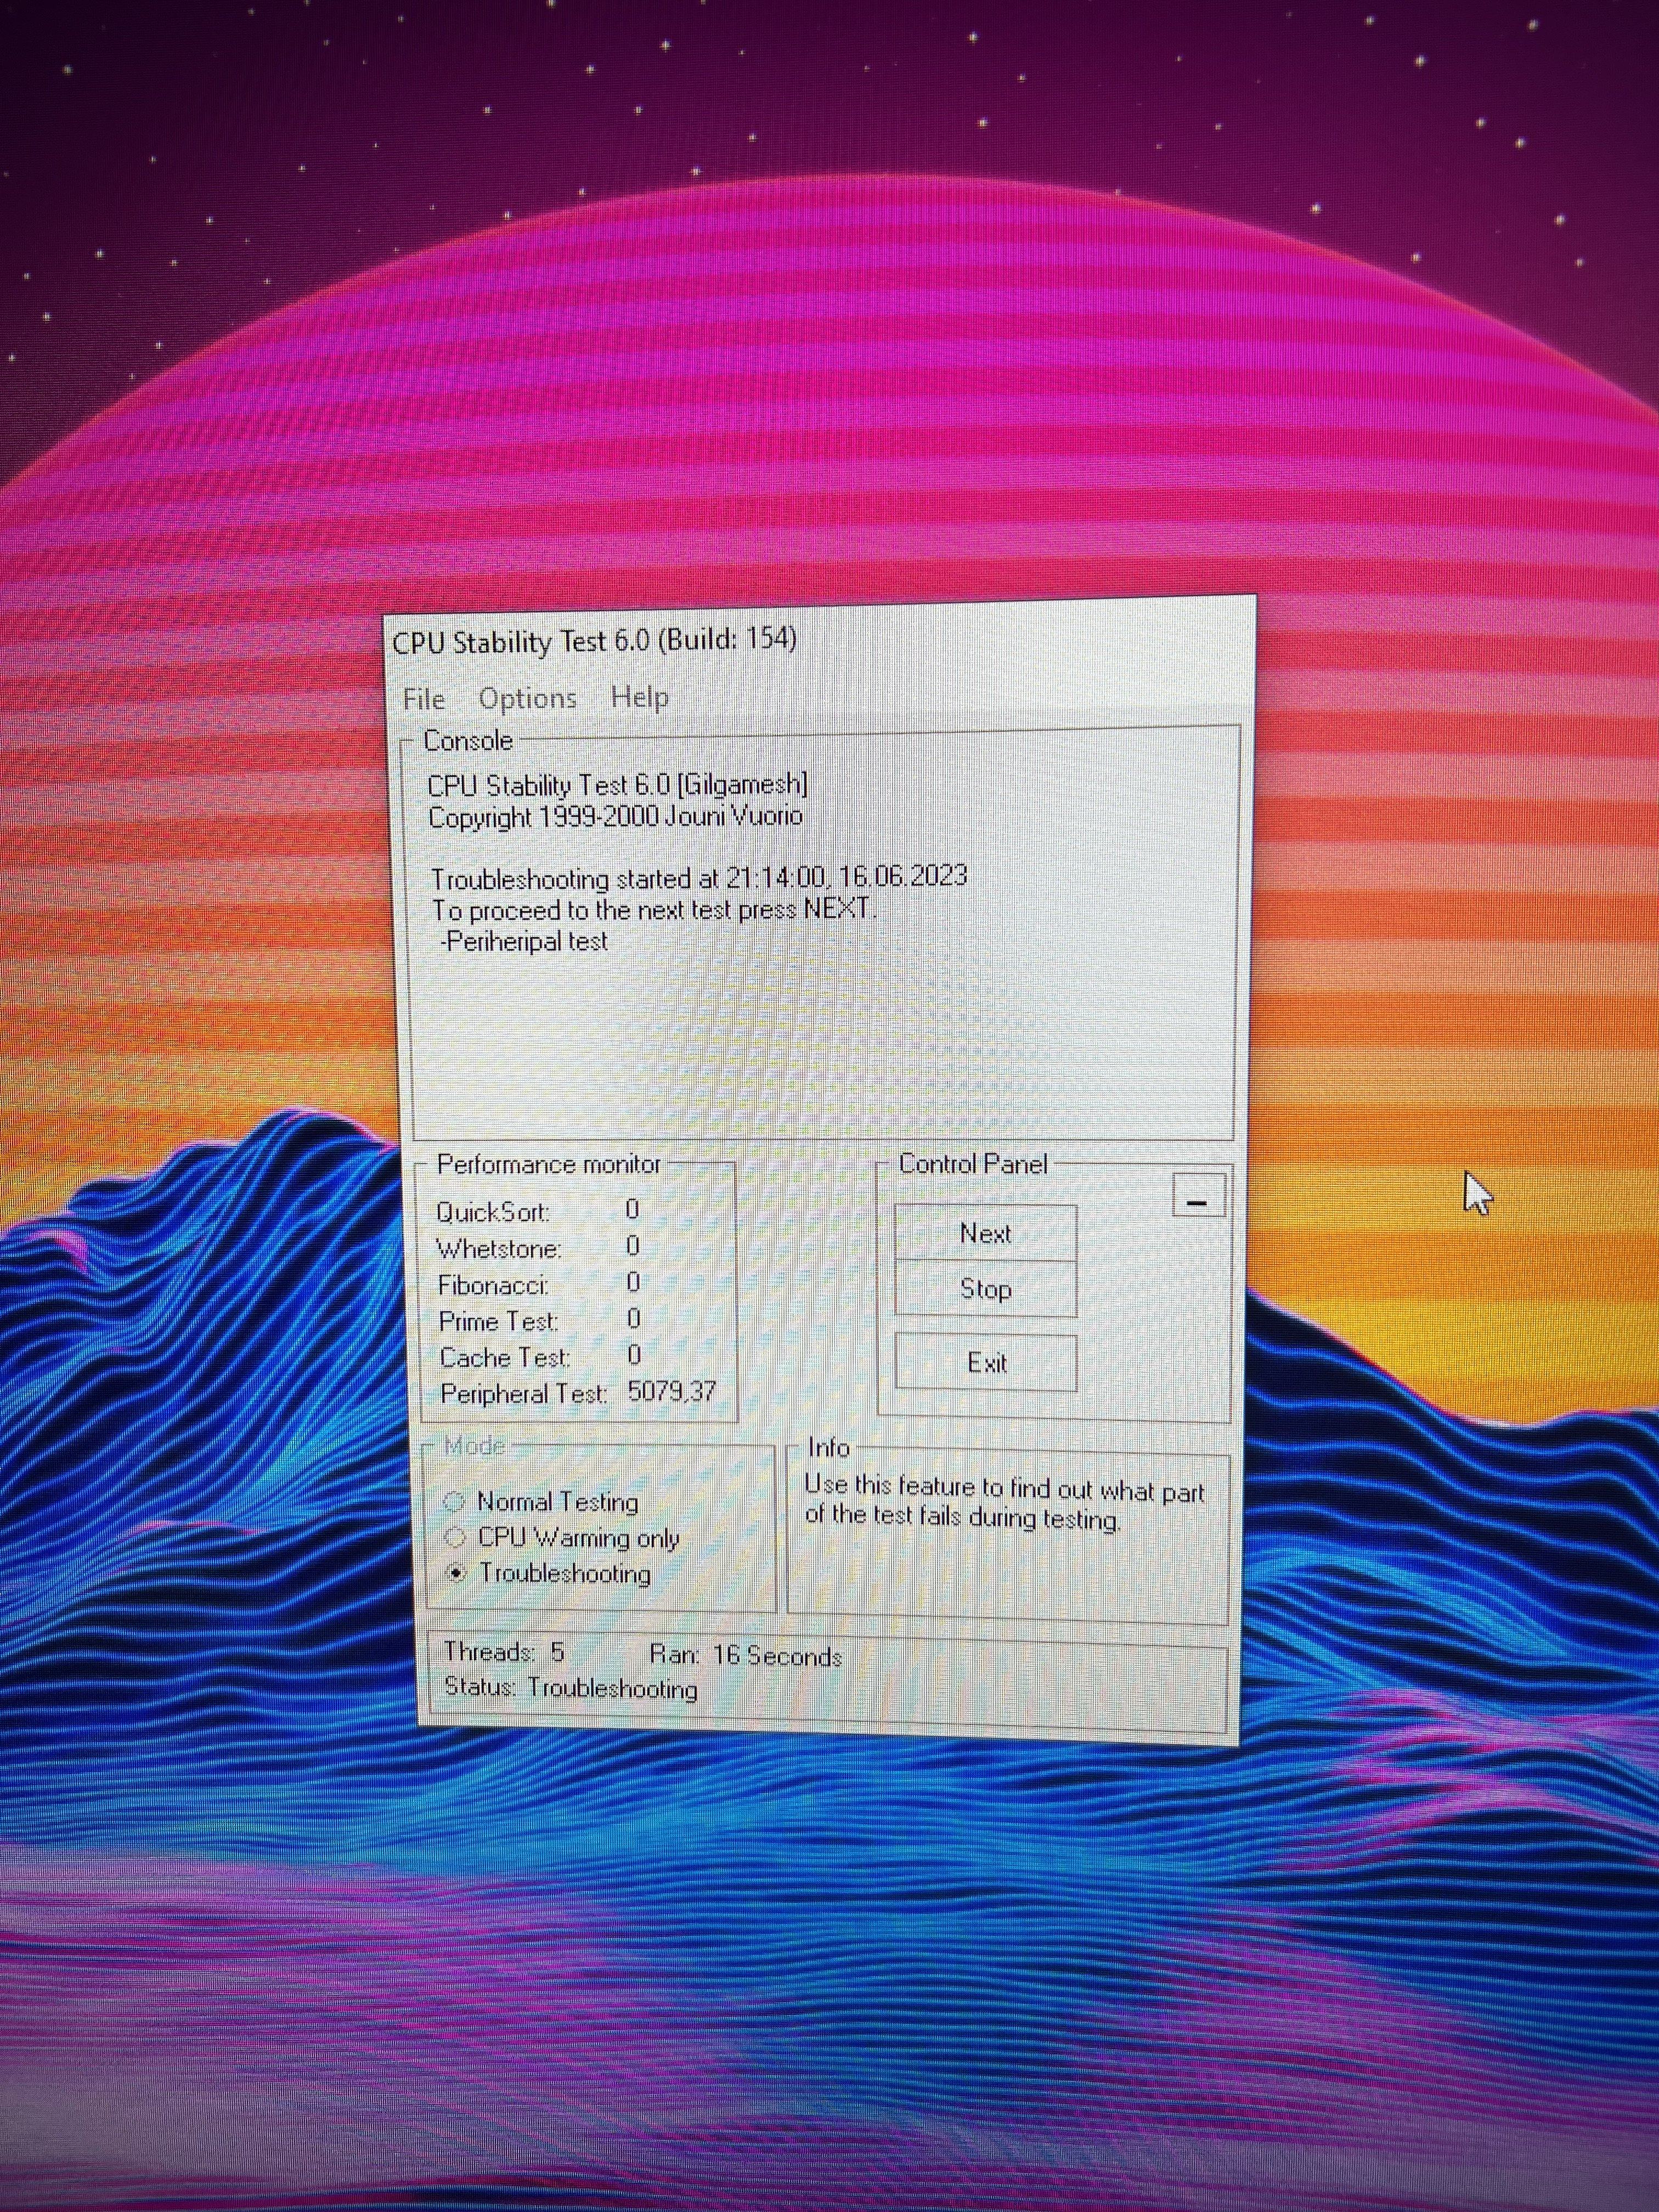
Task: Click the 'Ran: 16 Seconds' status entry
Action: pyautogui.click(x=745, y=1655)
